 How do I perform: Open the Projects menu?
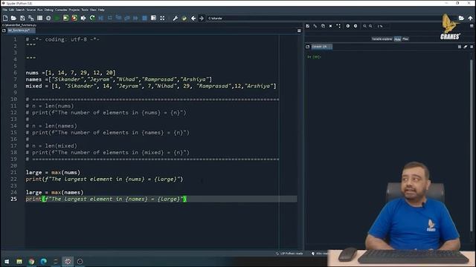74,10
